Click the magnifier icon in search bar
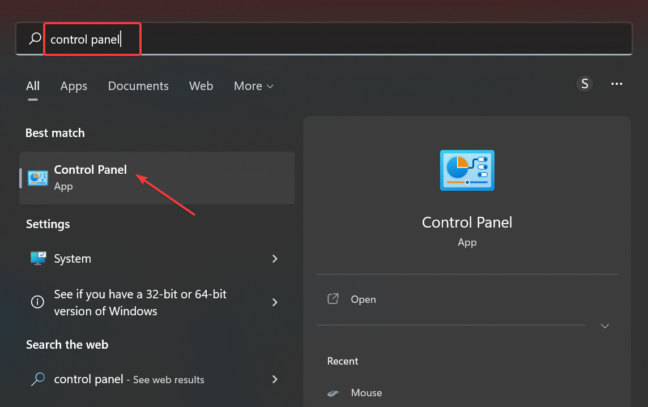Viewport: 648px width, 407px height. (35, 39)
